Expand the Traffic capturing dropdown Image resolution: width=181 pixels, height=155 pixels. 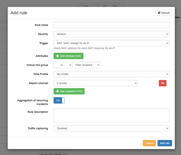click(111, 128)
